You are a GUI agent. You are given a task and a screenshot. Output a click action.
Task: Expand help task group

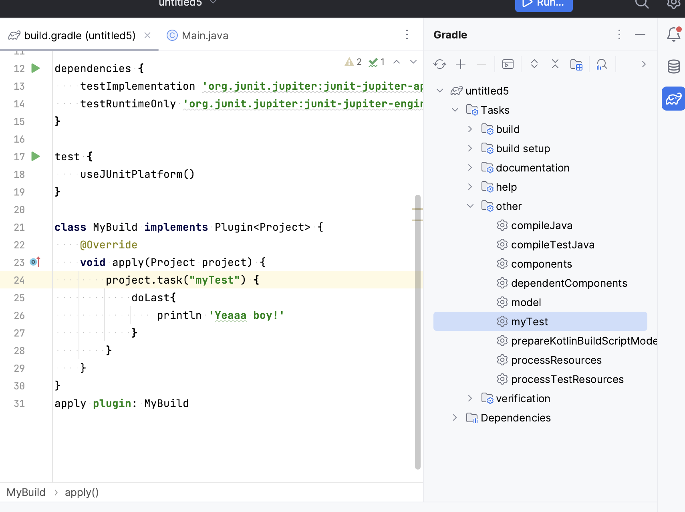coord(470,187)
